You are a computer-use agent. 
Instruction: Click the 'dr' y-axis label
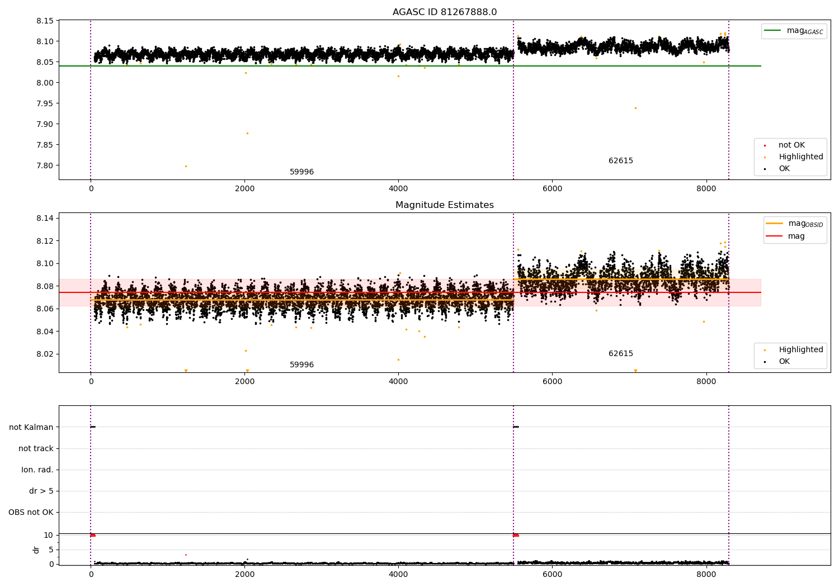tap(36, 550)
